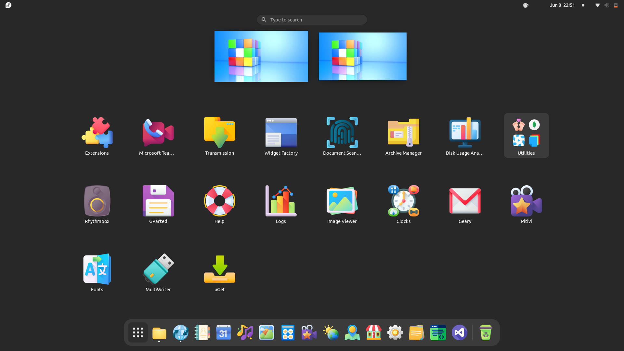Open the star camera app in dock
Viewport: 624px width, 351px height.
(x=309, y=332)
